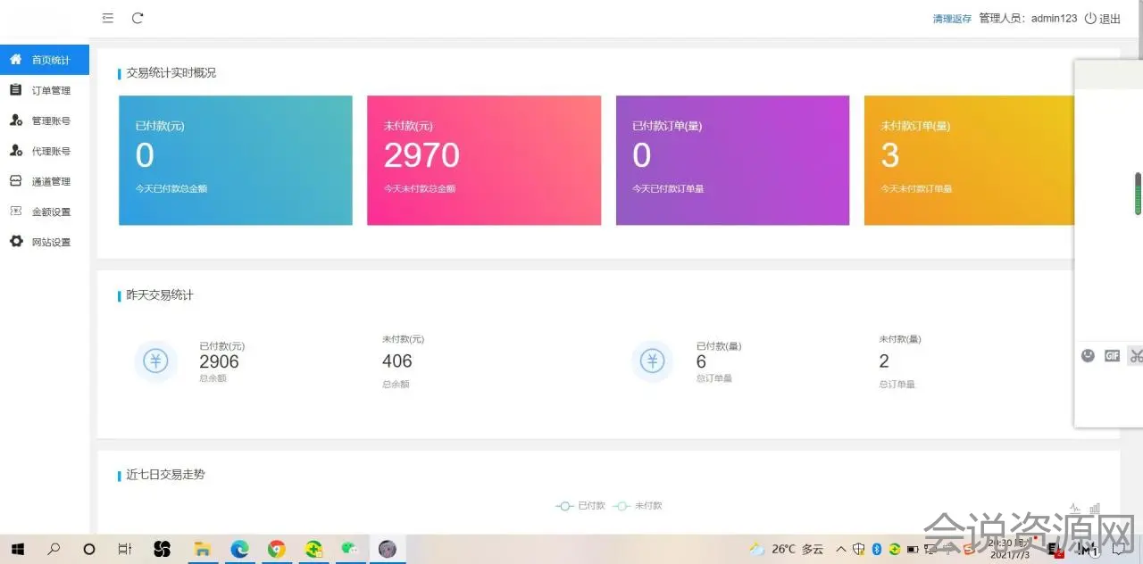Collapse the sidebar with the menu-fold icon
The width and height of the screenshot is (1143, 564).
[108, 18]
